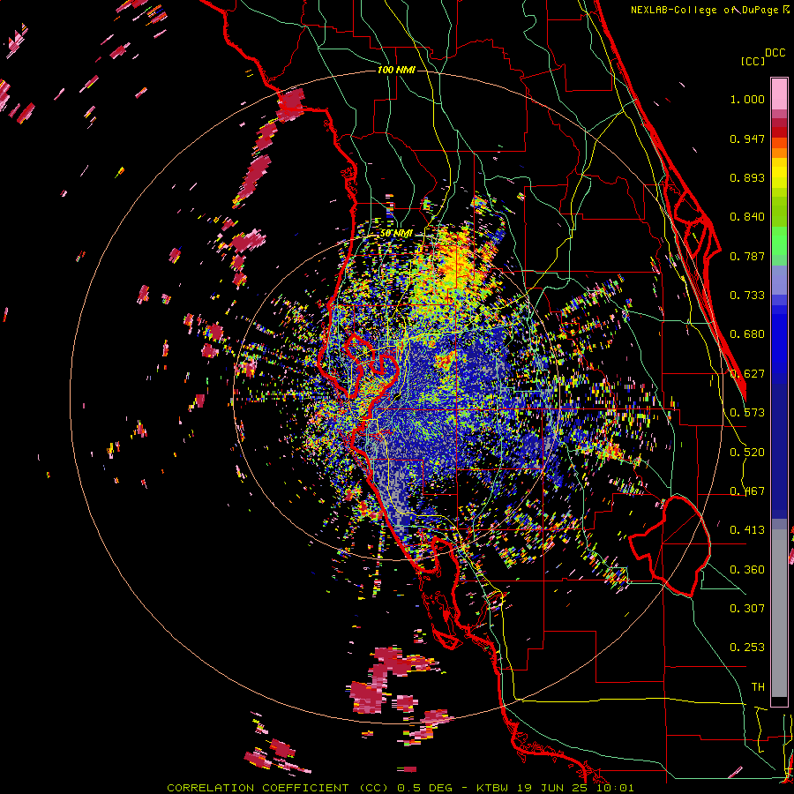The height and width of the screenshot is (794, 794).
Task: Select the 0.413 legend value
Action: (747, 530)
